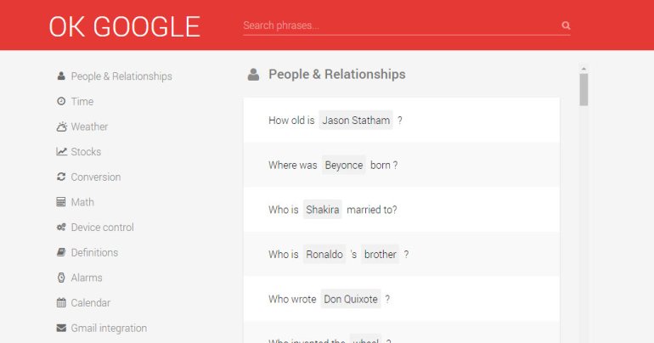Click the Beyonce variable chip
This screenshot has width=654, height=343.
coord(344,165)
